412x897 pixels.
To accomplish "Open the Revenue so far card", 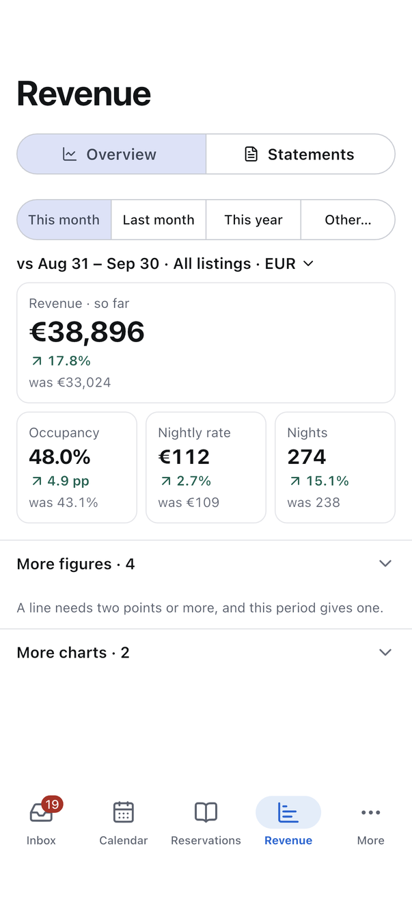I will (206, 343).
